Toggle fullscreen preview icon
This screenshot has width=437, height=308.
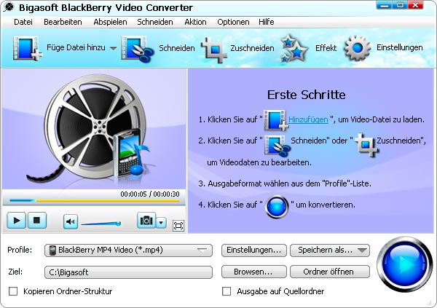(x=178, y=226)
